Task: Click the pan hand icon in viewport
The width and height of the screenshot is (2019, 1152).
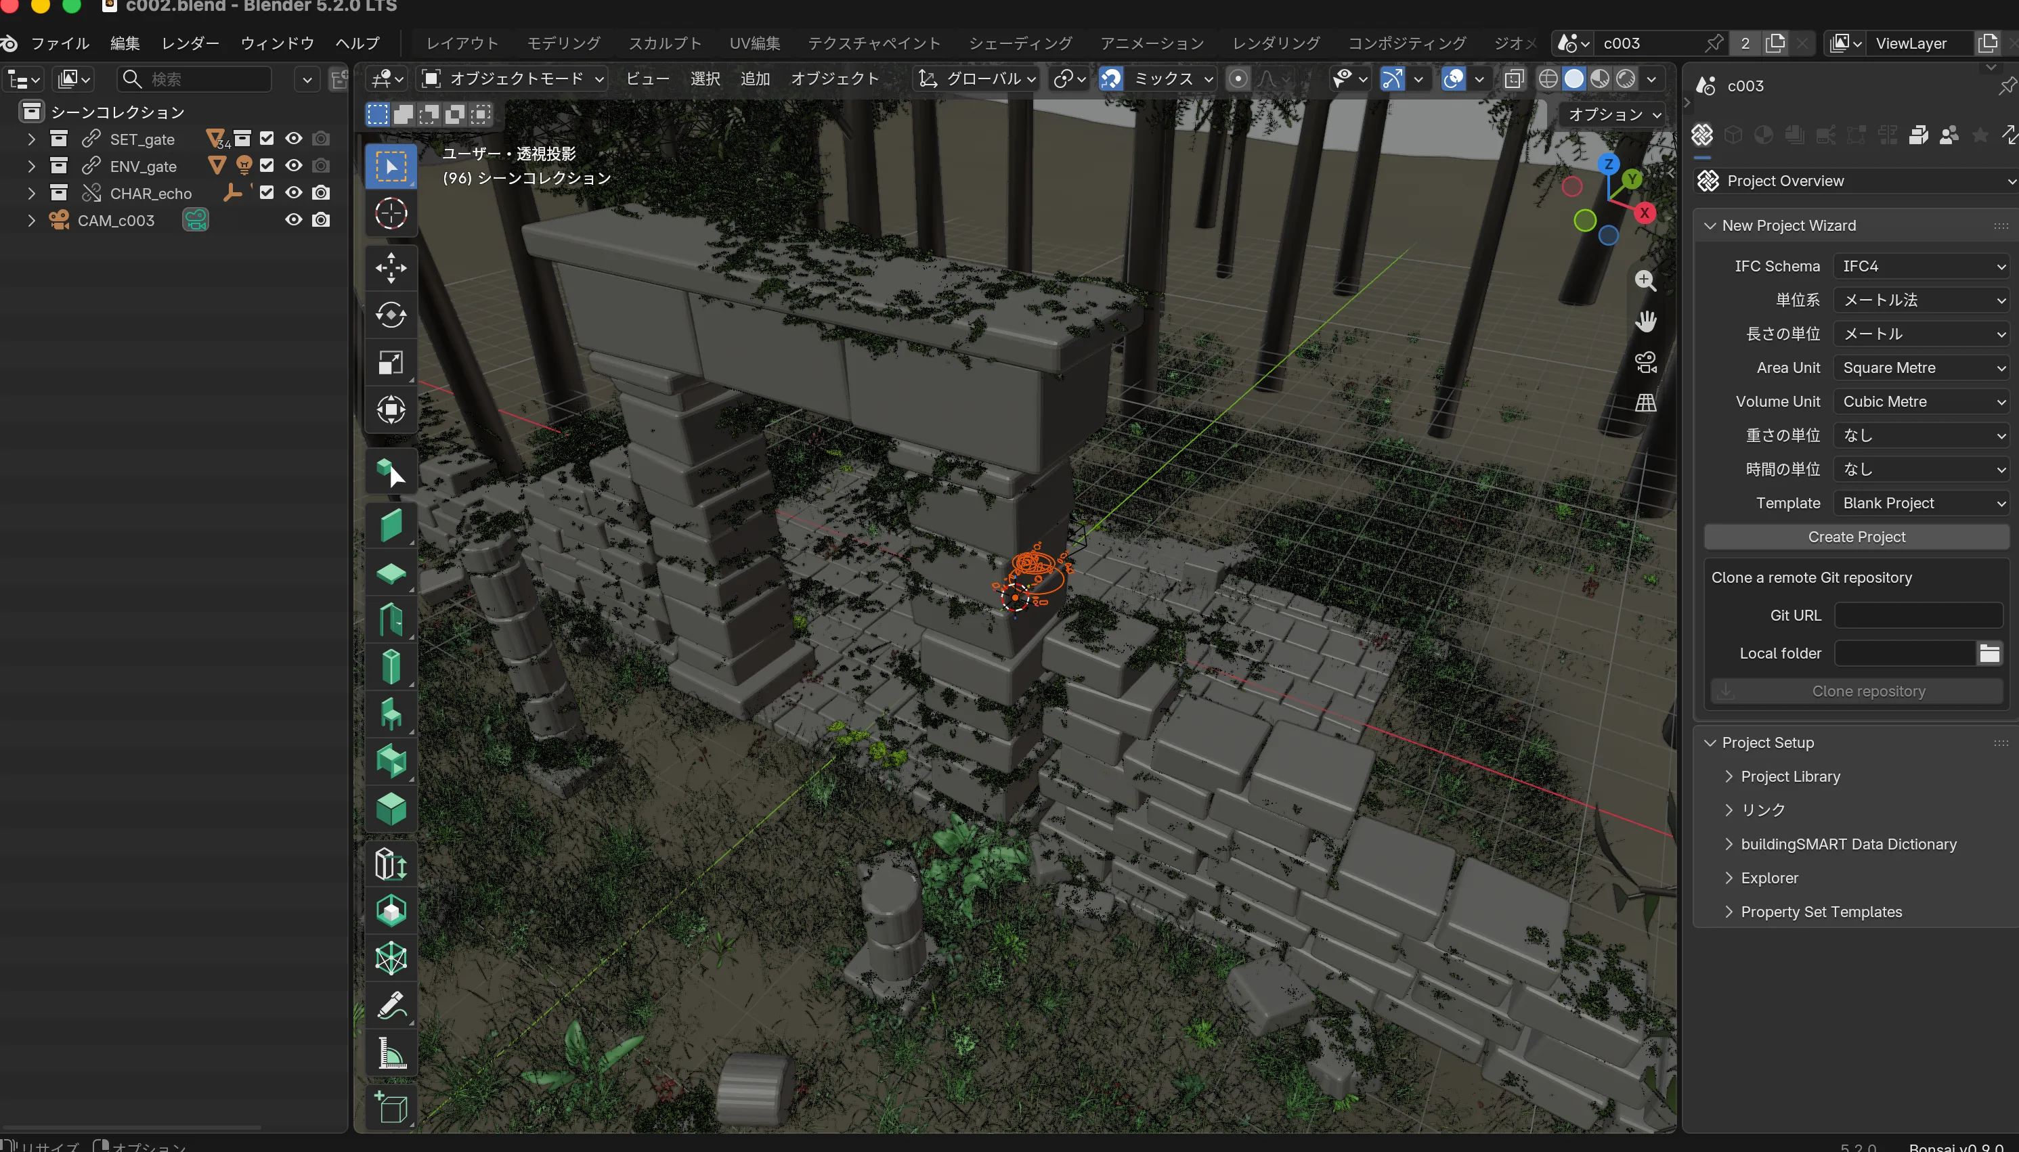Action: click(1645, 322)
